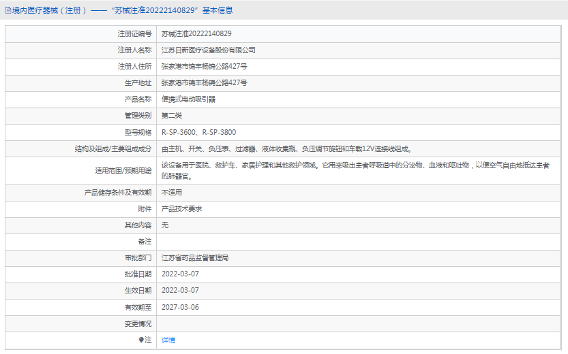Click the attachment value 产品技术要求

pos(181,208)
